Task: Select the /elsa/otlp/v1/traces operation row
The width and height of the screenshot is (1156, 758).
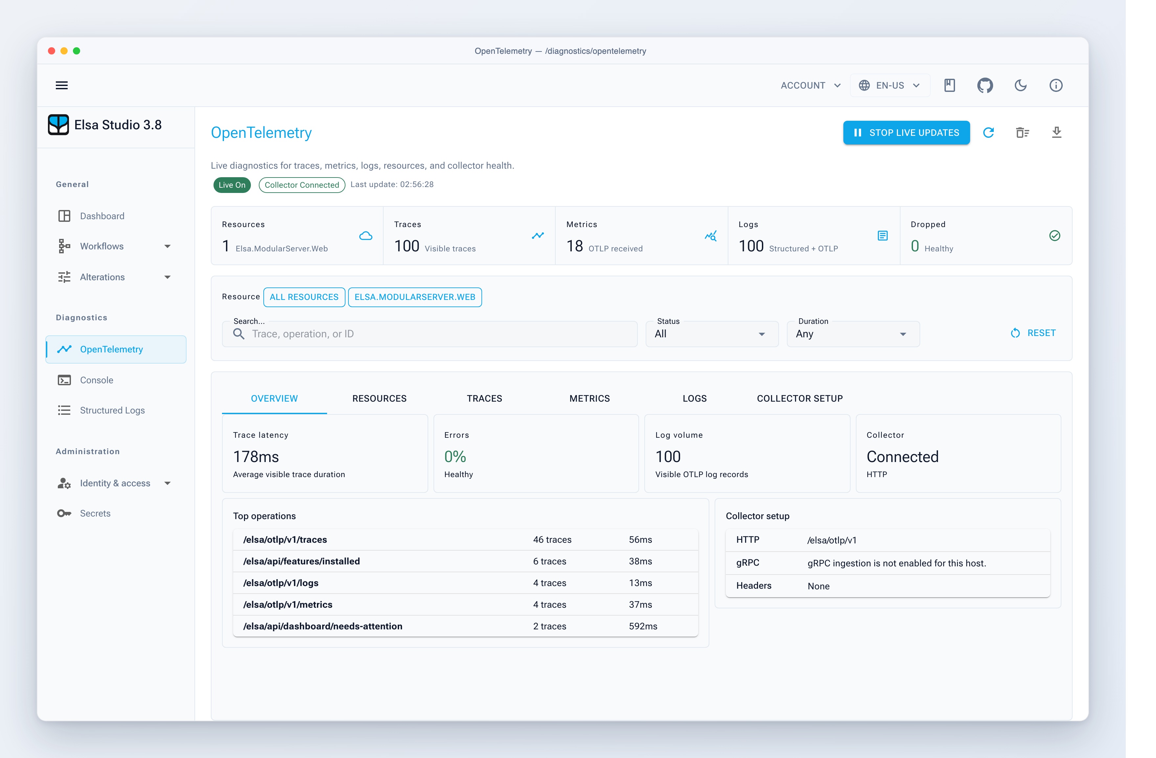Action: (465, 540)
